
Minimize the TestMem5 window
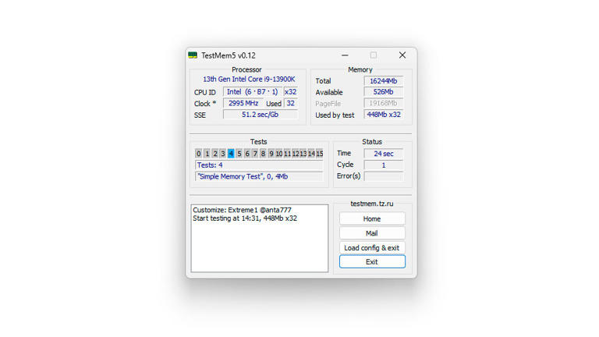pos(344,55)
